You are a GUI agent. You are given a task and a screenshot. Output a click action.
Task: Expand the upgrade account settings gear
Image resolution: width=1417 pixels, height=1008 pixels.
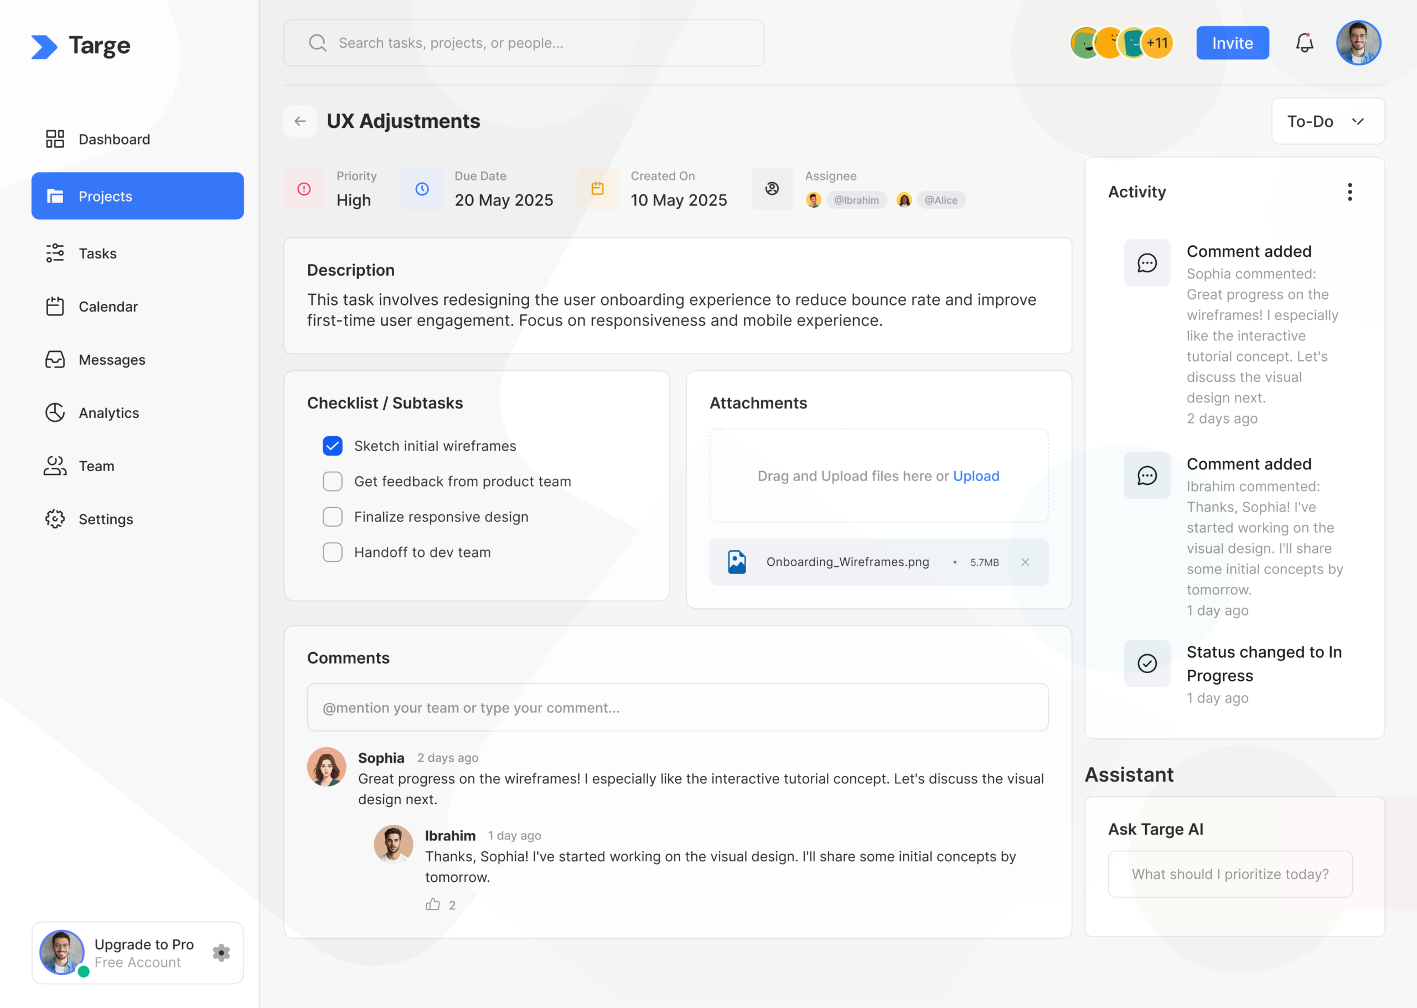pos(221,953)
